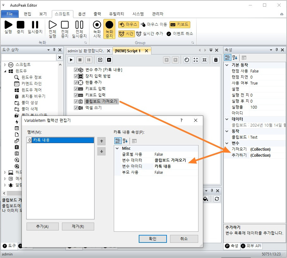Click the script toolbar filled boxed play icon
Screen dimensions: 287x258
pyautogui.click(x=109, y=60)
